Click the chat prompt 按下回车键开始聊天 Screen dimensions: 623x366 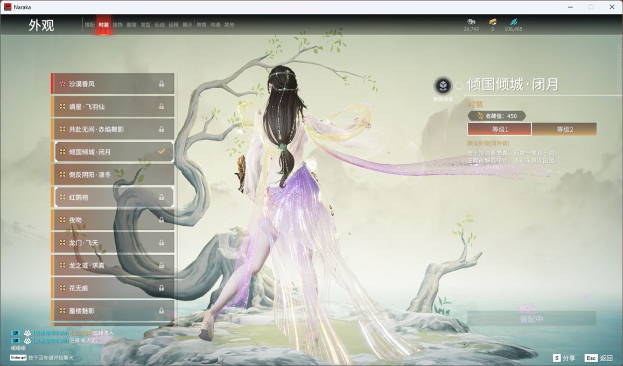51,358
